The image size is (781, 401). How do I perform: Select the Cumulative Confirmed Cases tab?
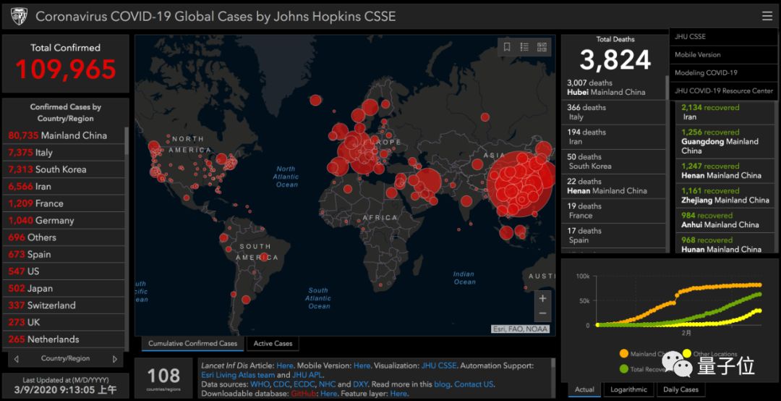tap(193, 343)
